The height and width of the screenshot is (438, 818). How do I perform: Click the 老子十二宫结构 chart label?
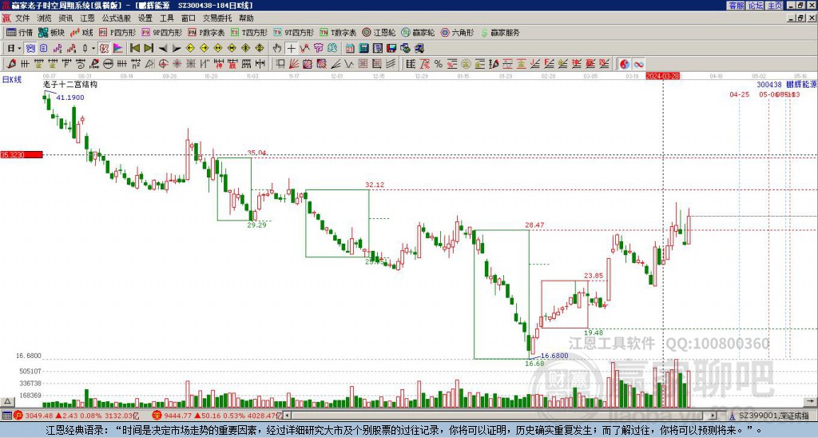70,84
